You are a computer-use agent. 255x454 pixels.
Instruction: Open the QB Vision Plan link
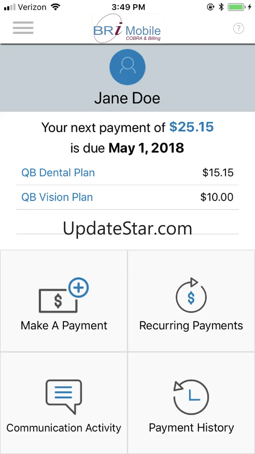point(57,197)
